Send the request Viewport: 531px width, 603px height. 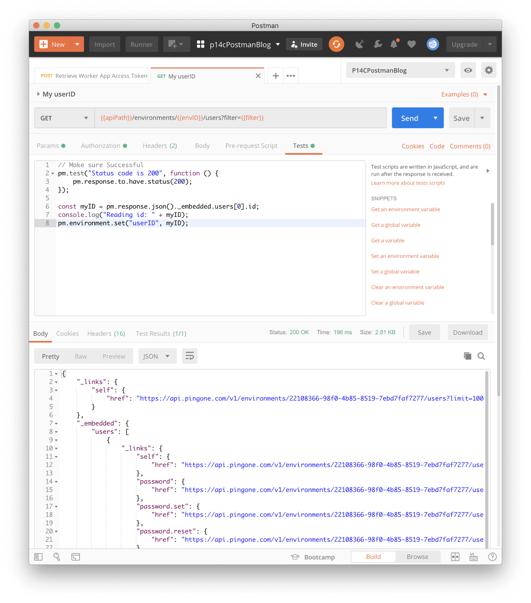[x=410, y=118]
